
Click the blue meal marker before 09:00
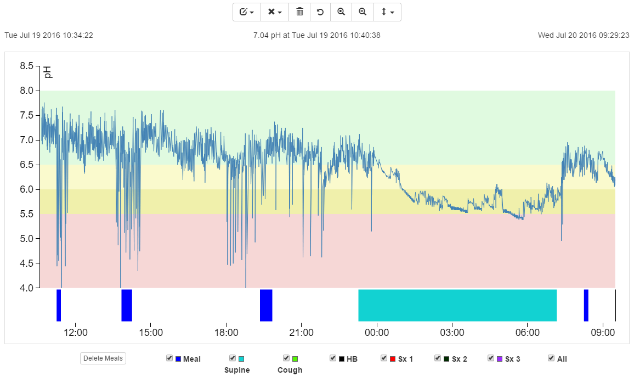pos(586,305)
